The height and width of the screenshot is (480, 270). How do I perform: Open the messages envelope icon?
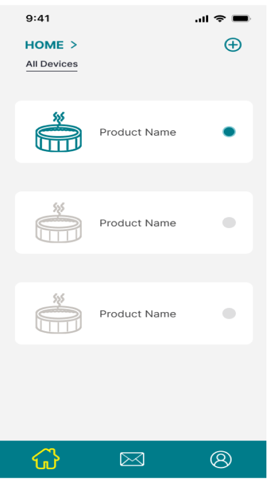coord(132,459)
